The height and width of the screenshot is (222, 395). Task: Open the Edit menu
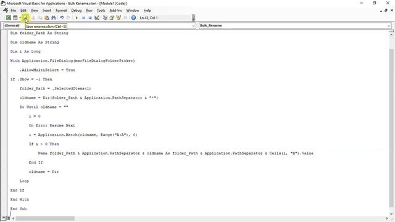[x=23, y=10]
